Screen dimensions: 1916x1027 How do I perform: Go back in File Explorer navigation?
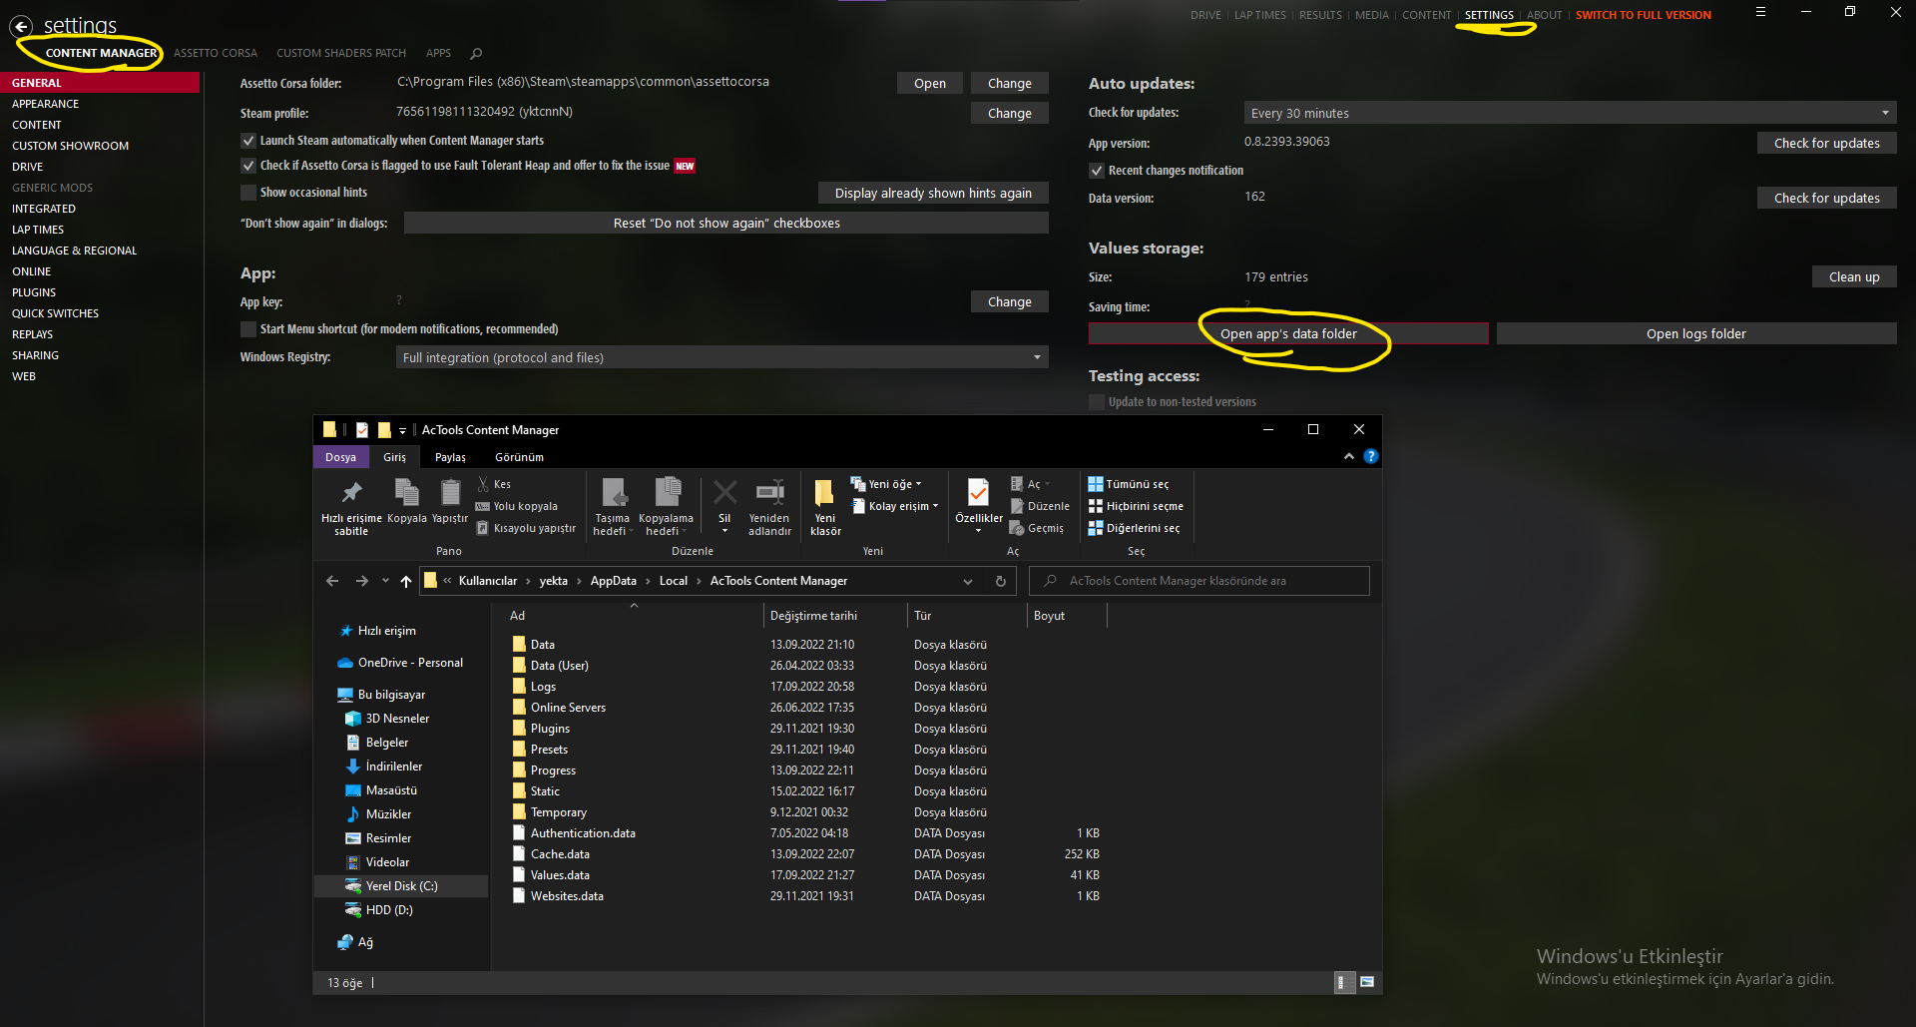332,581
